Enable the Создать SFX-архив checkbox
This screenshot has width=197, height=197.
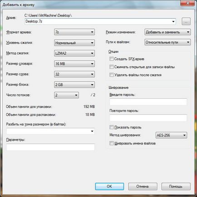pyautogui.click(x=112, y=59)
